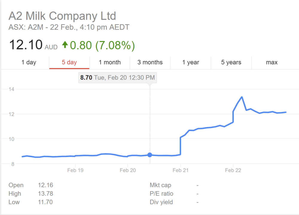299x215 pixels.
Task: Click the ASX: A2M ticker subtitle
Action: coord(69,28)
